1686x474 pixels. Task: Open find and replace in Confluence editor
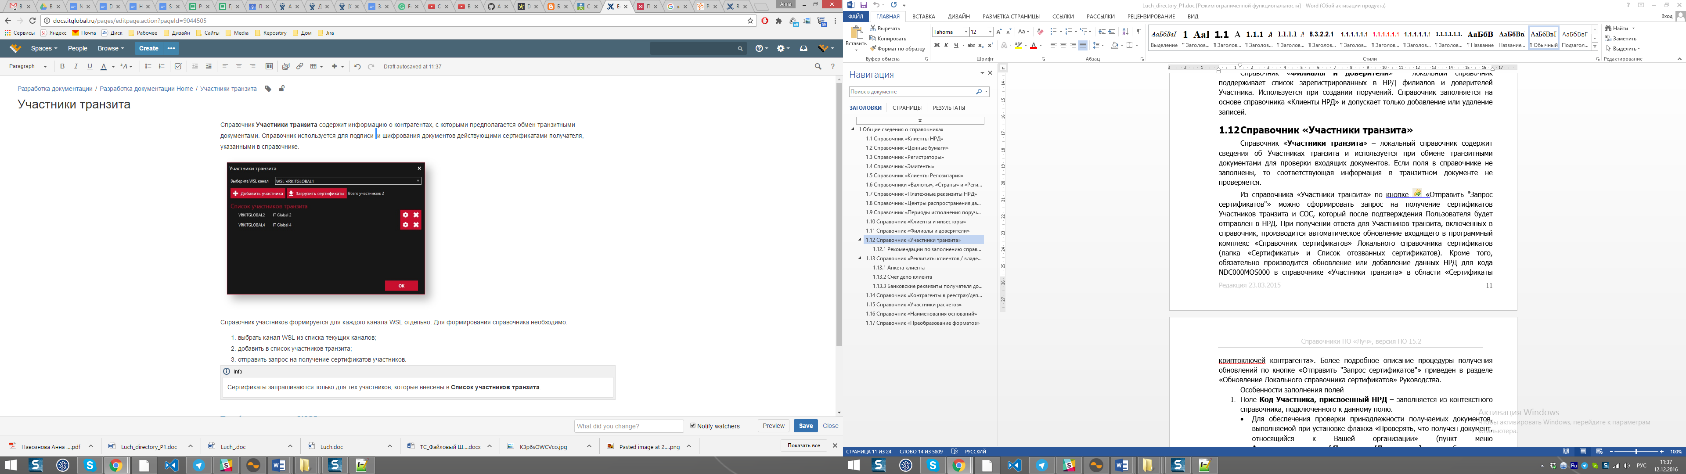[x=818, y=66]
